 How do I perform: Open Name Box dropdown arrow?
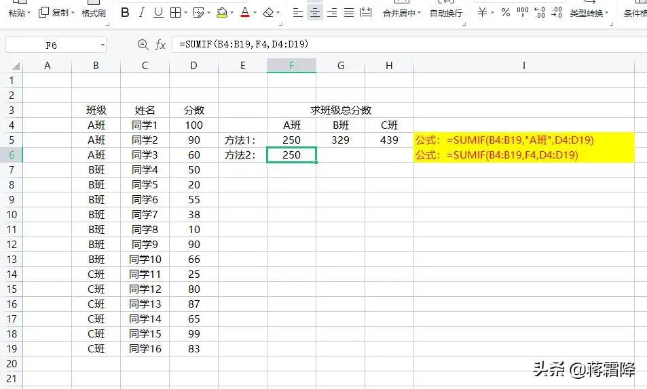pos(103,45)
